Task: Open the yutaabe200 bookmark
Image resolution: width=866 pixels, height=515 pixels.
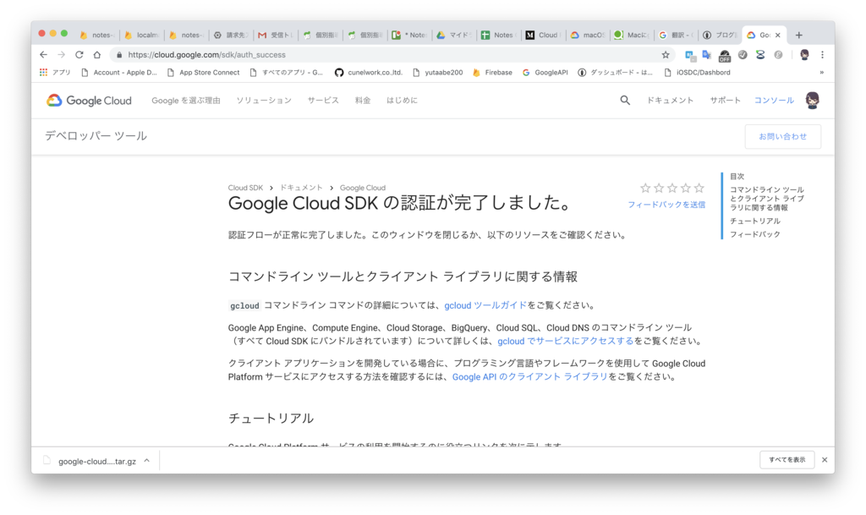Action: tap(437, 73)
